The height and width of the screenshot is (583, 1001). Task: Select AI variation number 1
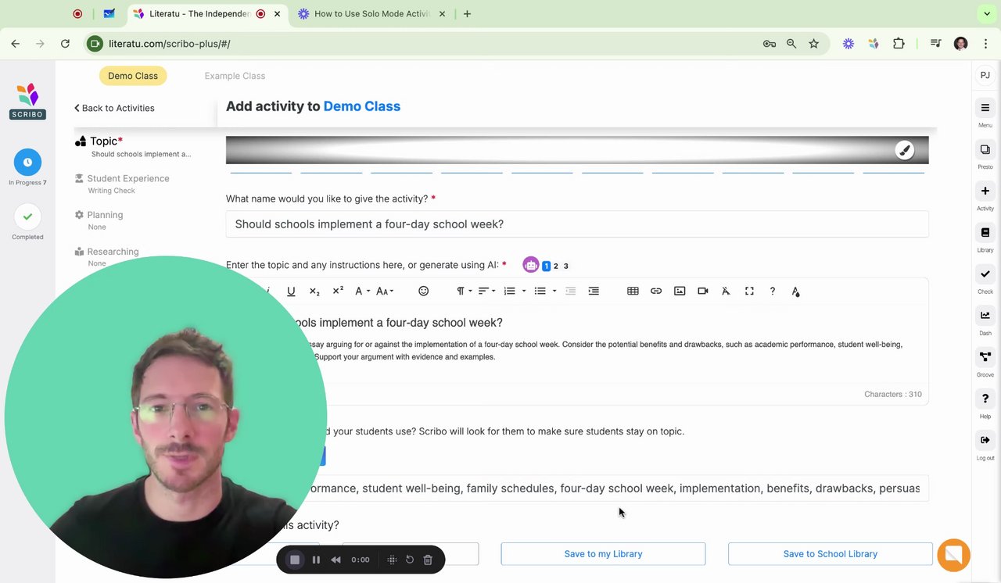pos(546,266)
